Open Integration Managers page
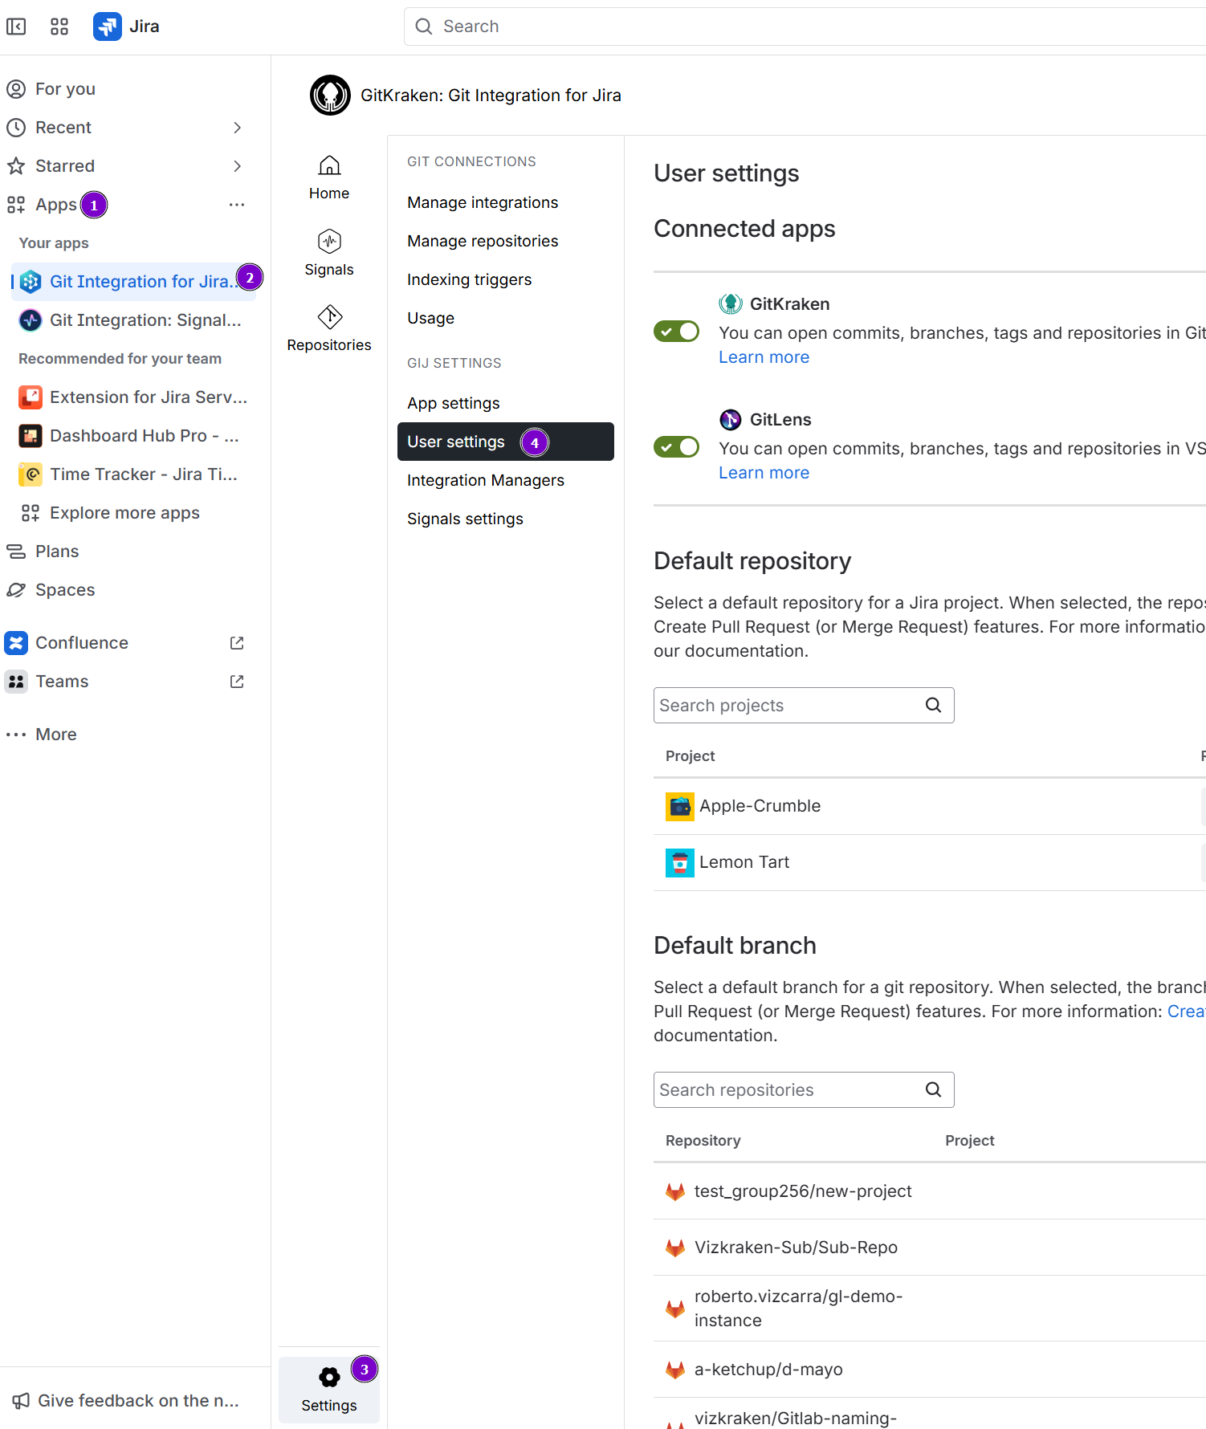1206x1429 pixels. tap(486, 480)
